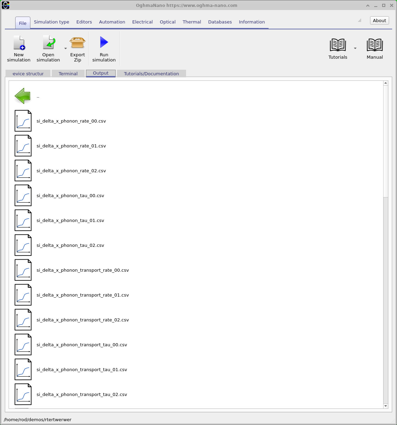Expand the Tutorials dropdown arrow
This screenshot has width=397, height=425.
(x=355, y=48)
